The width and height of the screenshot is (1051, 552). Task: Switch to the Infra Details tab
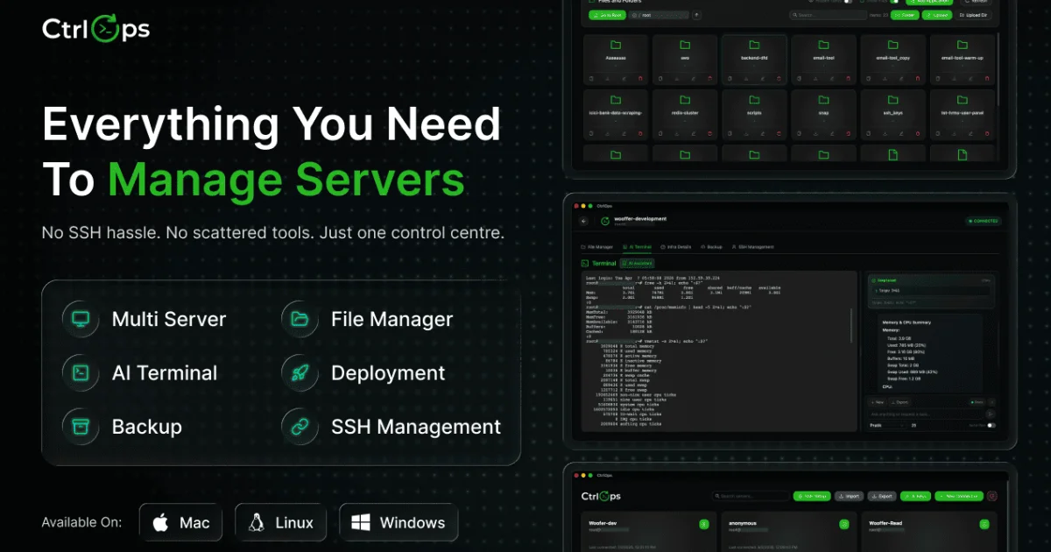675,247
